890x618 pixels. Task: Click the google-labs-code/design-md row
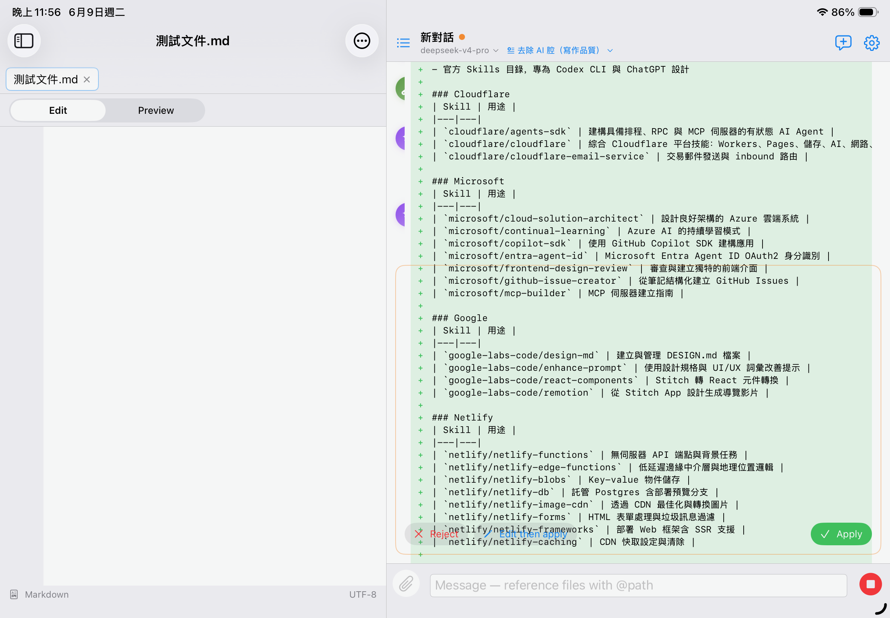[591, 355]
